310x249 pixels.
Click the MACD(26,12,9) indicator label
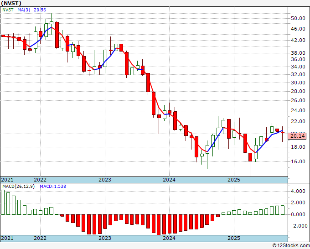18,187
